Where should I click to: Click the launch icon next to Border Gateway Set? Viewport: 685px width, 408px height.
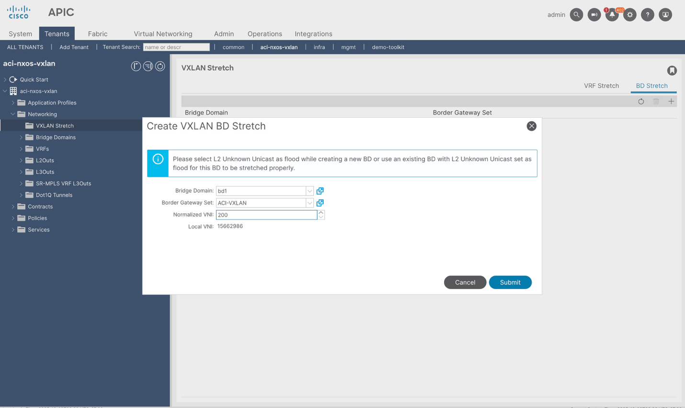pos(320,203)
